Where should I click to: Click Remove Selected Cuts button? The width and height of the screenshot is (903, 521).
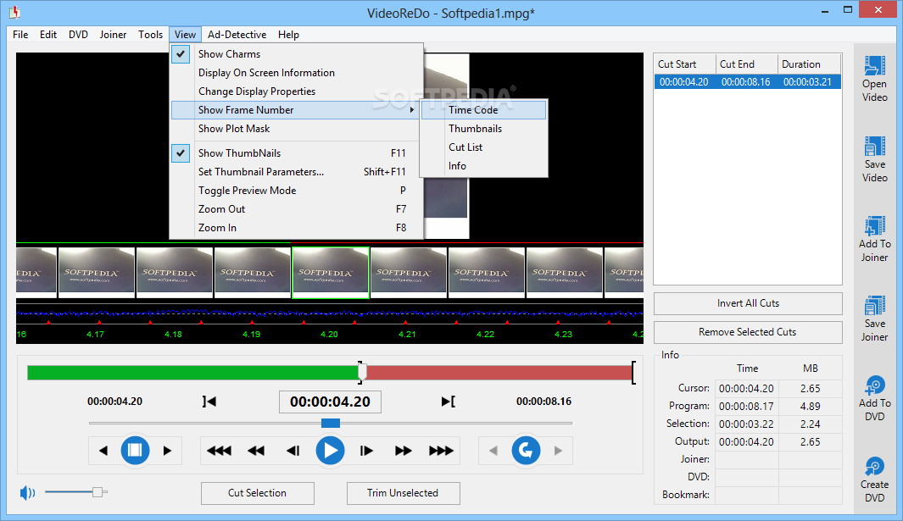[x=748, y=332]
